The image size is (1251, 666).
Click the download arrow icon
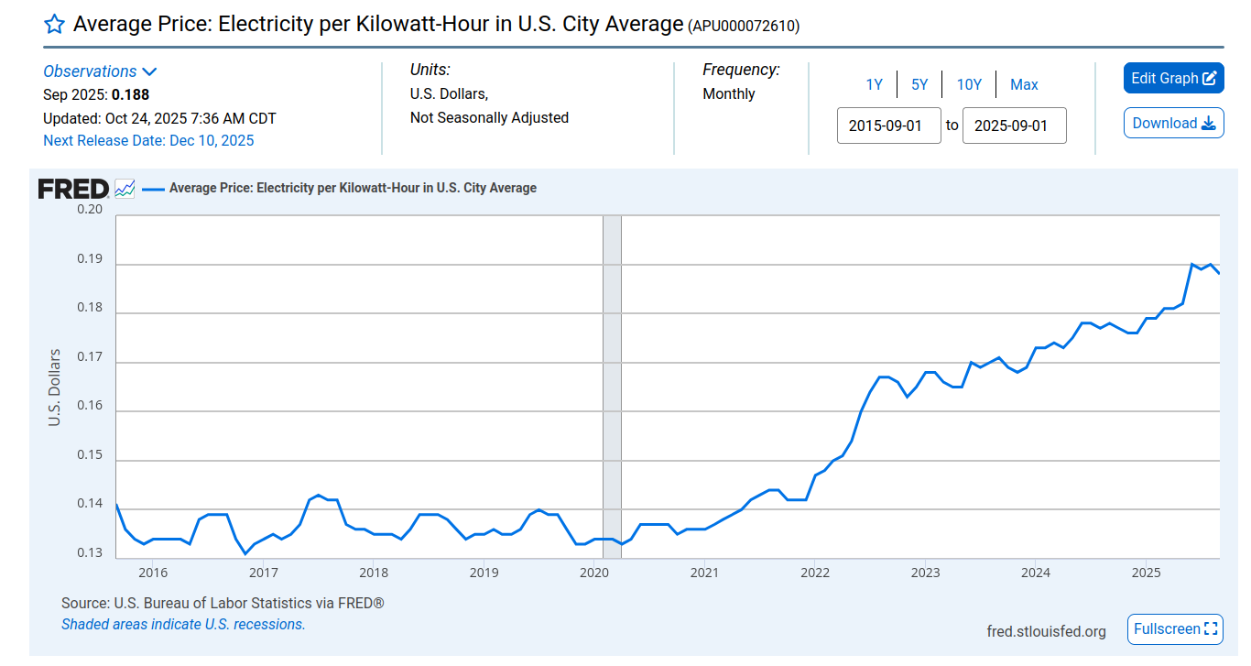(x=1209, y=124)
